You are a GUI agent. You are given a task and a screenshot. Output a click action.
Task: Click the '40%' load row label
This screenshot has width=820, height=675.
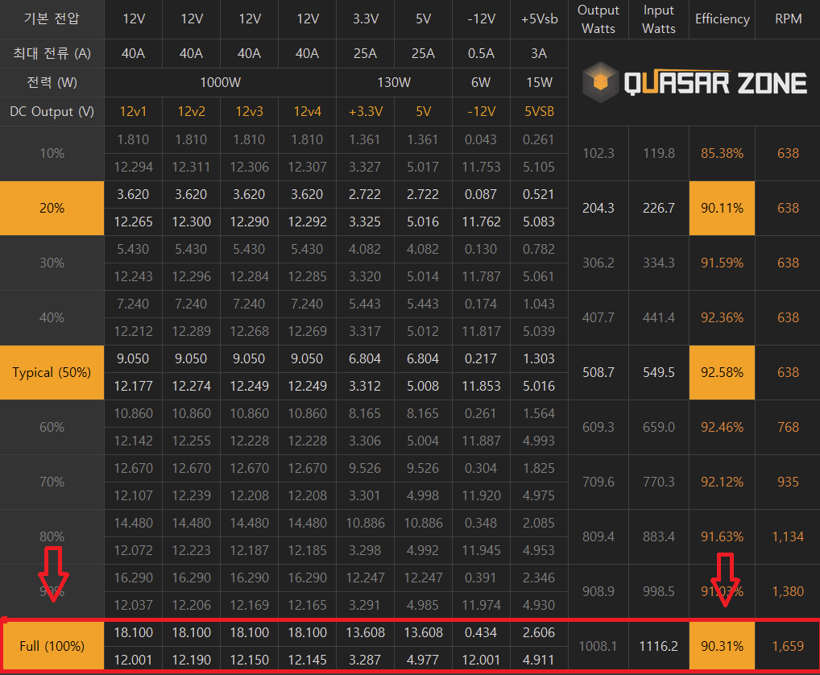pyautogui.click(x=52, y=317)
